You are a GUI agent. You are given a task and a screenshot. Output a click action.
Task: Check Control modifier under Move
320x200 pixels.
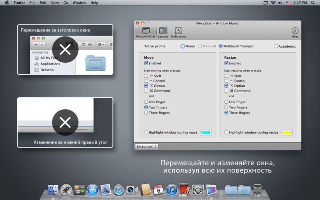tap(146, 81)
